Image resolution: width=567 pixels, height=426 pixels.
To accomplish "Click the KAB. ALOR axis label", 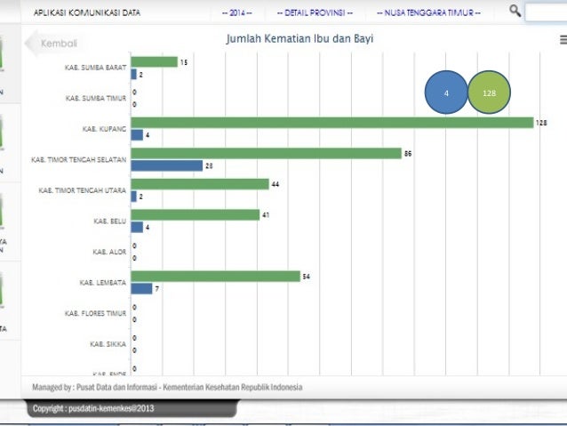I will (109, 252).
